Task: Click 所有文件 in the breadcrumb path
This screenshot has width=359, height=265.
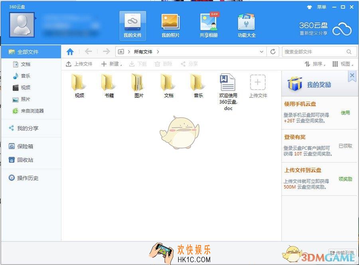Action: point(143,52)
